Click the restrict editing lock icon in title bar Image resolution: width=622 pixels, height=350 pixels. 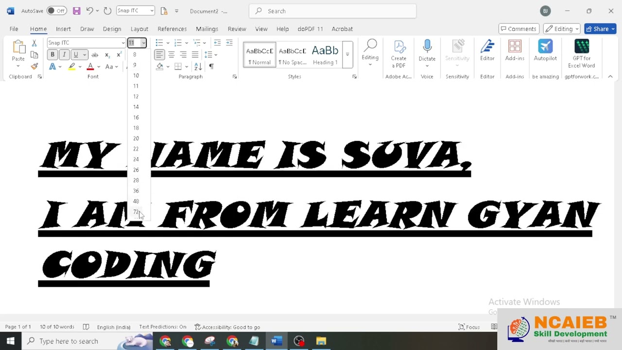pos(164,11)
